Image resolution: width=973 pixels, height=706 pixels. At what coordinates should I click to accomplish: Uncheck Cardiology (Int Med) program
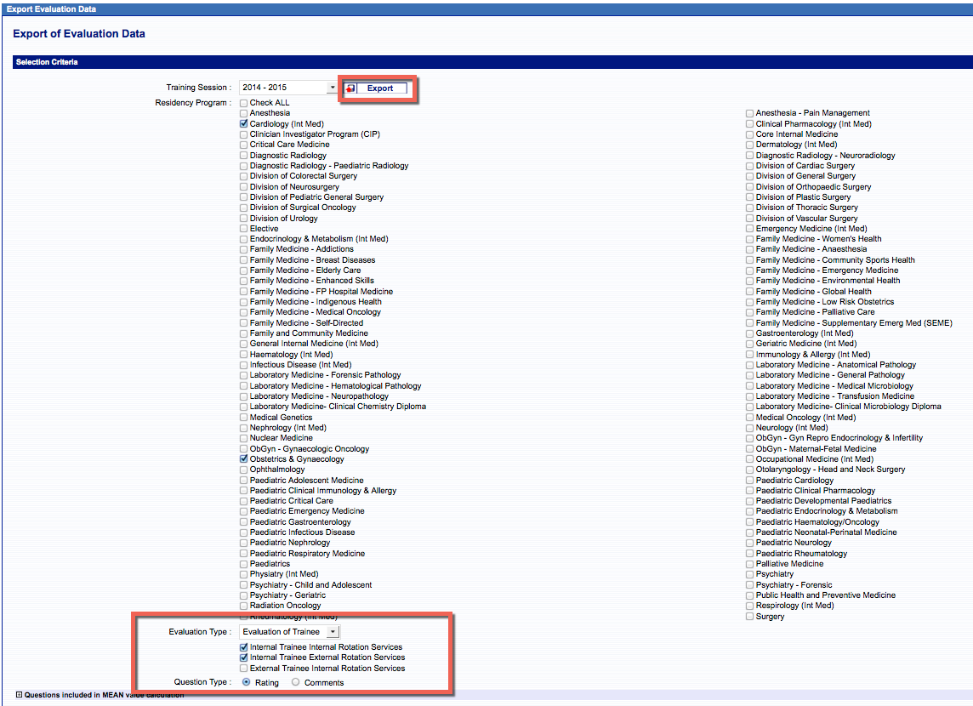tap(244, 124)
